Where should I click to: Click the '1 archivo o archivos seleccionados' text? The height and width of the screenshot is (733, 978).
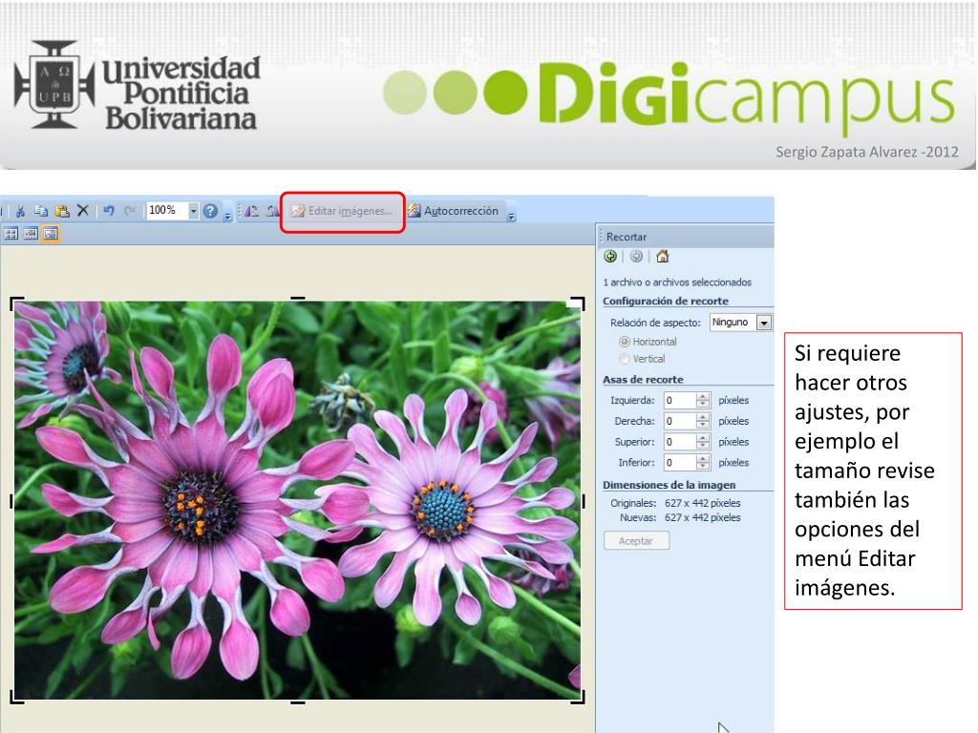point(677,283)
